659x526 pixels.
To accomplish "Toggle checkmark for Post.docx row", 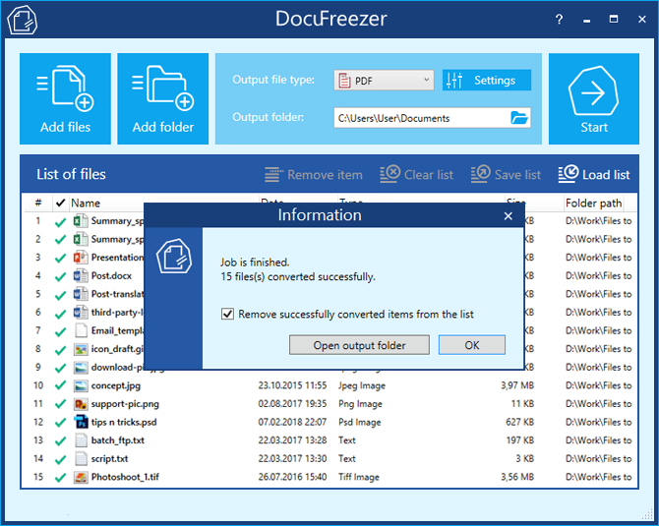I will click(x=61, y=276).
